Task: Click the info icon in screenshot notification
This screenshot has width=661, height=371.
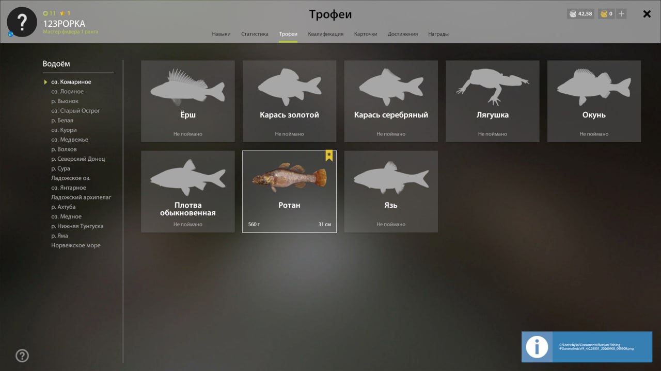Action: pos(537,347)
